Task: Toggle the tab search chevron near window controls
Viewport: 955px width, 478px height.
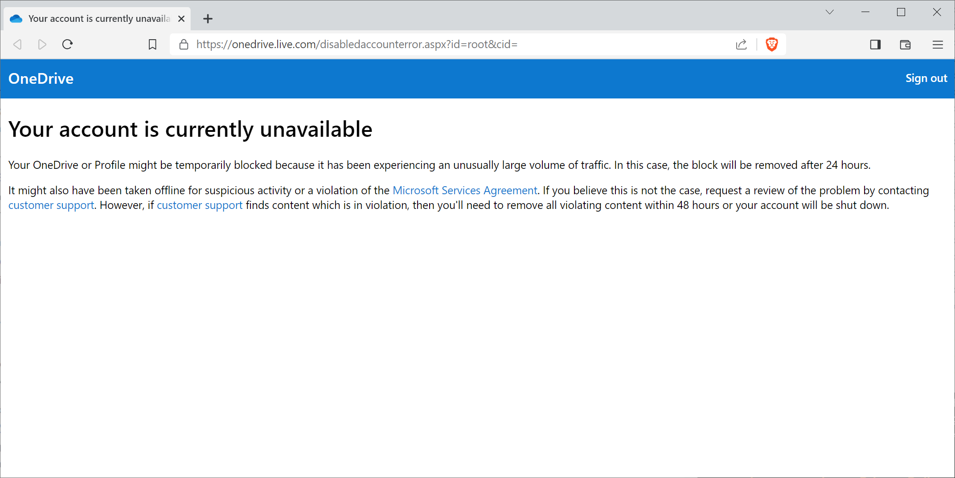Action: point(829,12)
